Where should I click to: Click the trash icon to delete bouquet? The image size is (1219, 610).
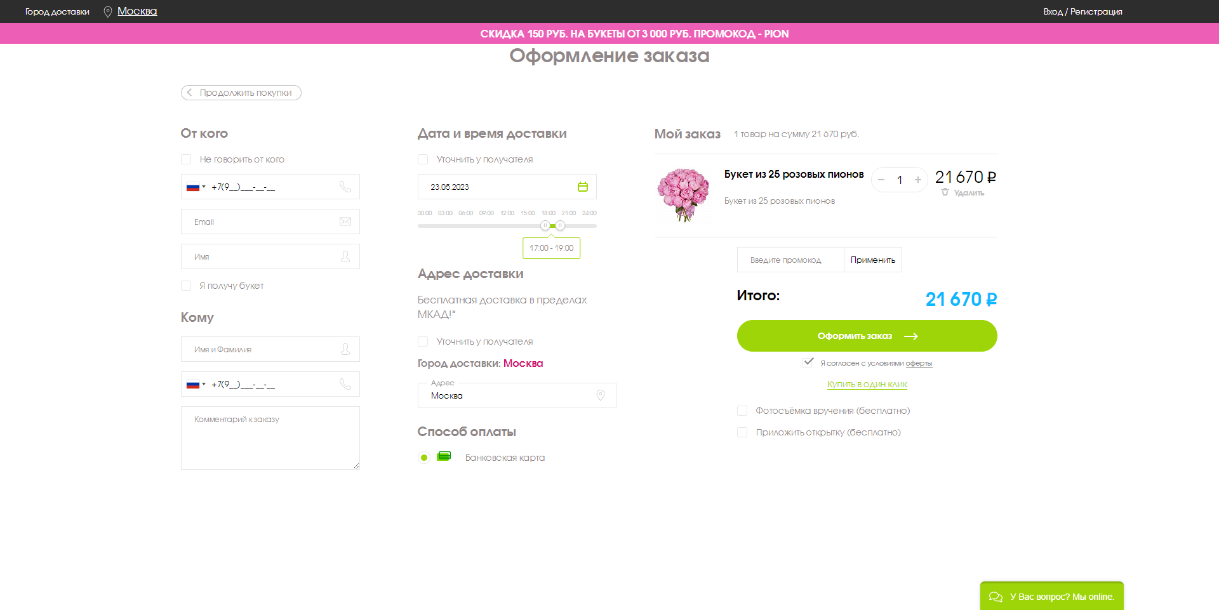945,192
